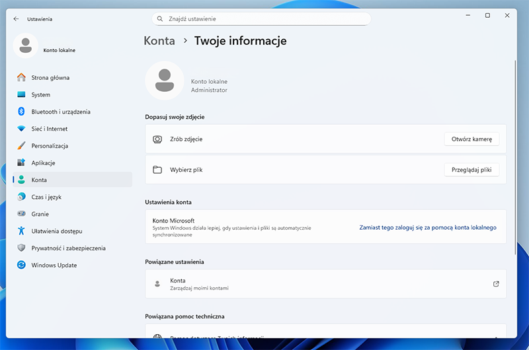Click the Aplikacje icon
This screenshot has height=350, width=529.
click(x=21, y=162)
